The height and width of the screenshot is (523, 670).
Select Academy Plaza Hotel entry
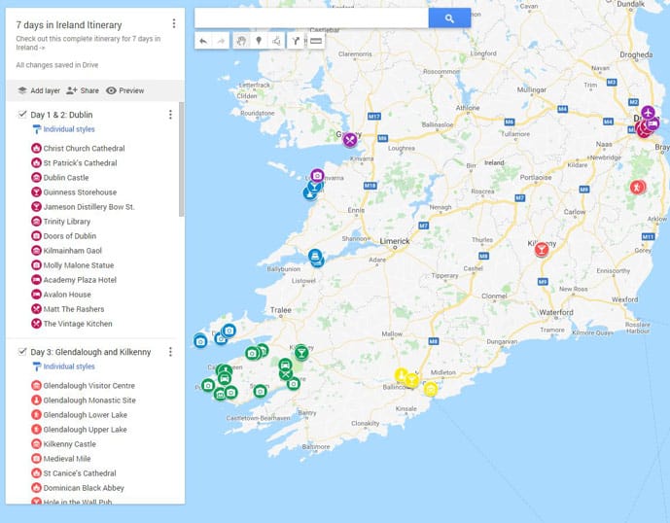point(74,280)
